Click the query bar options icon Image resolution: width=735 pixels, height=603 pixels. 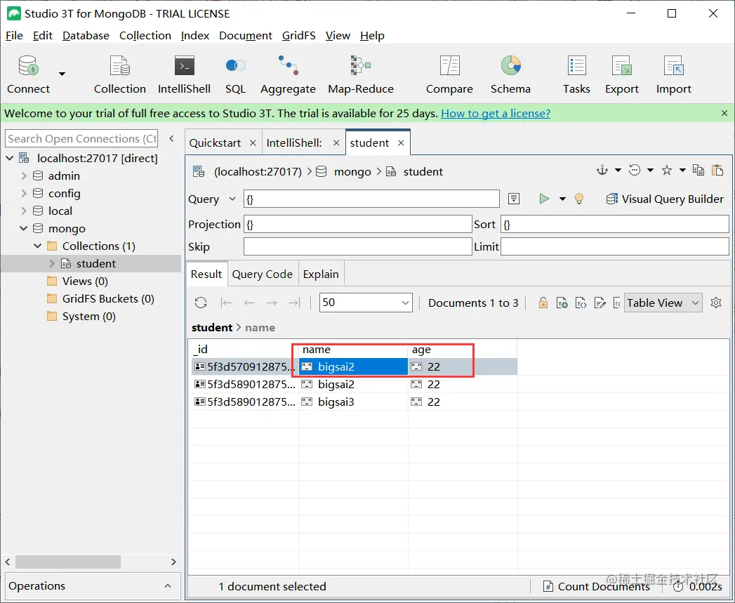point(514,199)
